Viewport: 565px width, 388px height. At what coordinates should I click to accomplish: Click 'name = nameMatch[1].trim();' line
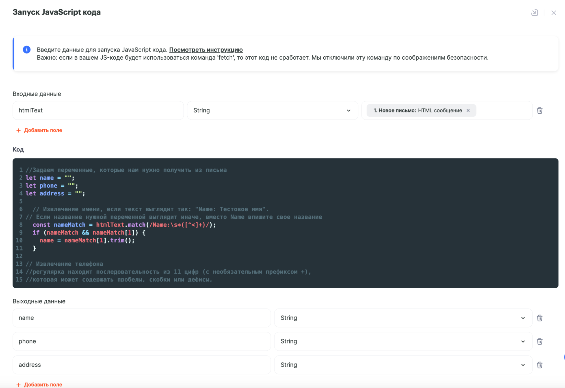87,240
